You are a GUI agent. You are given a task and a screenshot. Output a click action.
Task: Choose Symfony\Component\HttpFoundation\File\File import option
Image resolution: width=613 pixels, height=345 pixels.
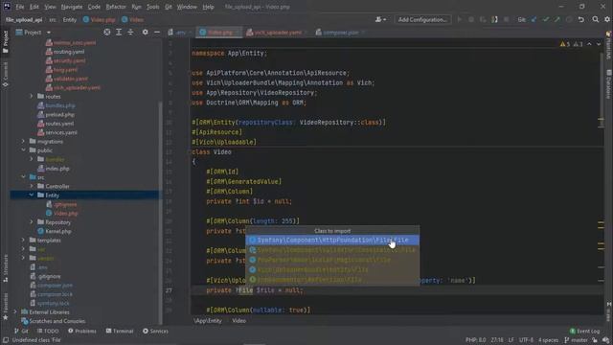pos(332,240)
